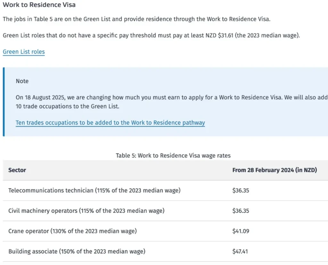Click the '10 trade occupations to the Green List' line
The image size is (328, 265).
coord(67,107)
